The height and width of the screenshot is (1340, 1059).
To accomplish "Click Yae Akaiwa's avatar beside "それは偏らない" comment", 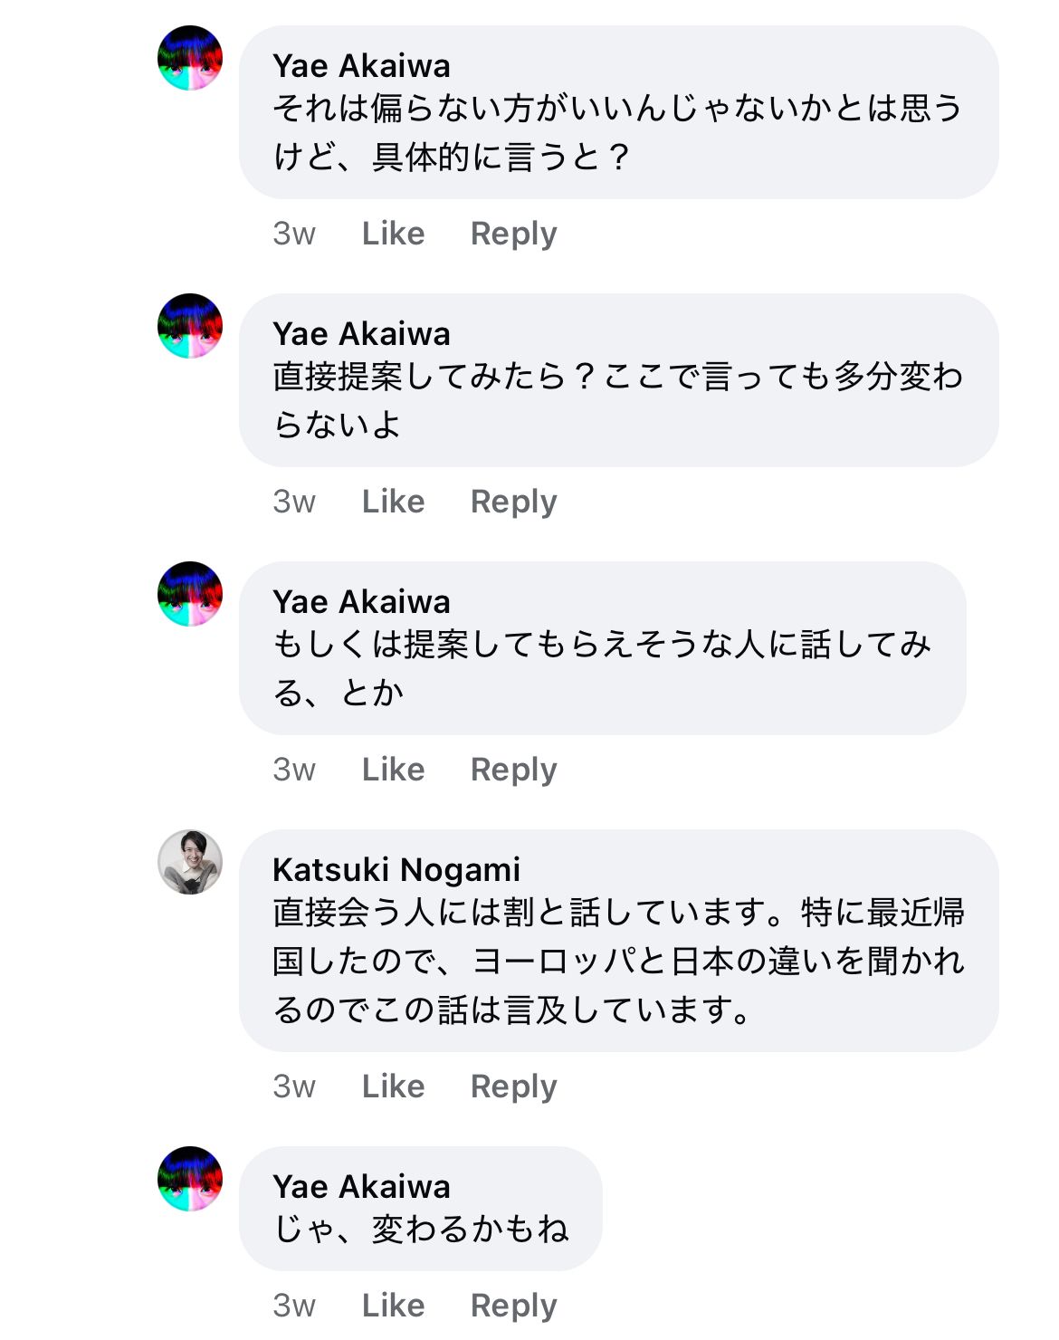I will click(x=190, y=58).
